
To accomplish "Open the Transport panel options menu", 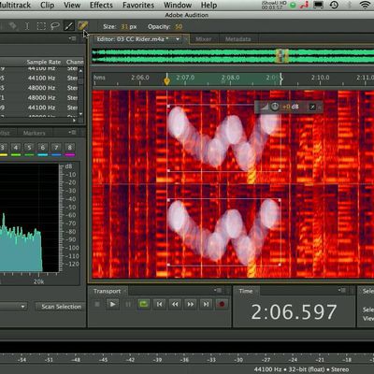I will [x=218, y=291].
